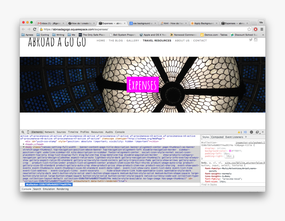Close the Apply Background tab

(x=216, y=23)
